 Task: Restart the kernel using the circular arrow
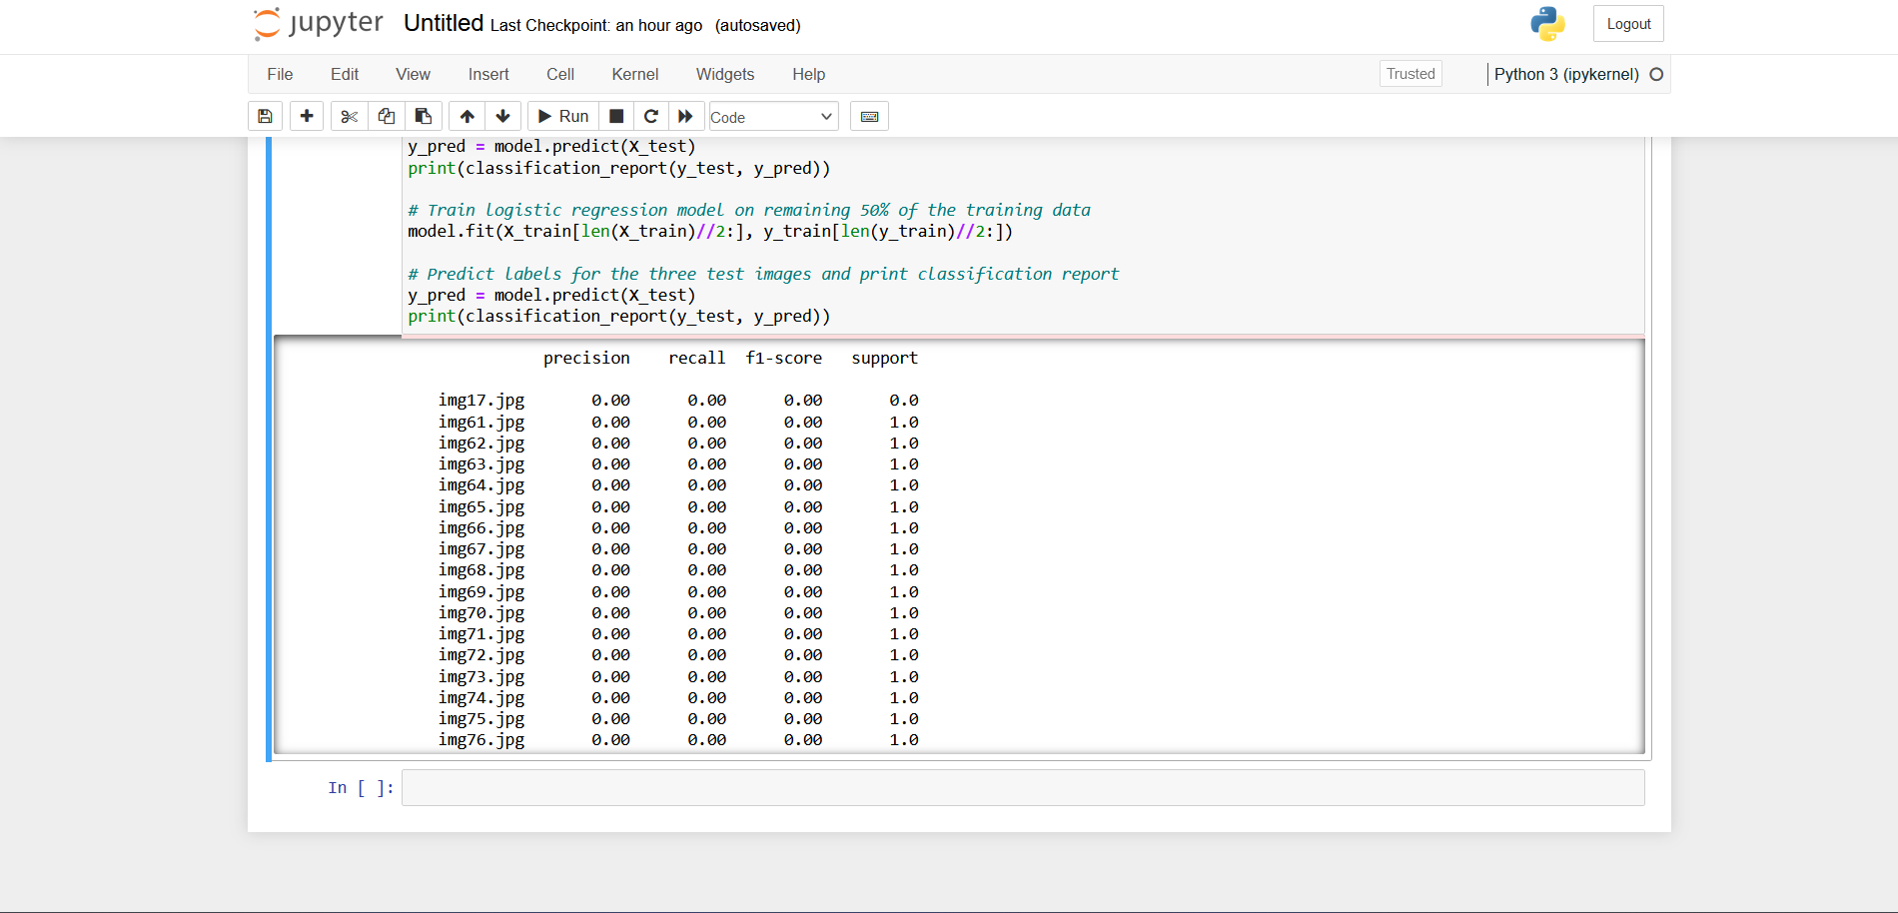pos(650,117)
